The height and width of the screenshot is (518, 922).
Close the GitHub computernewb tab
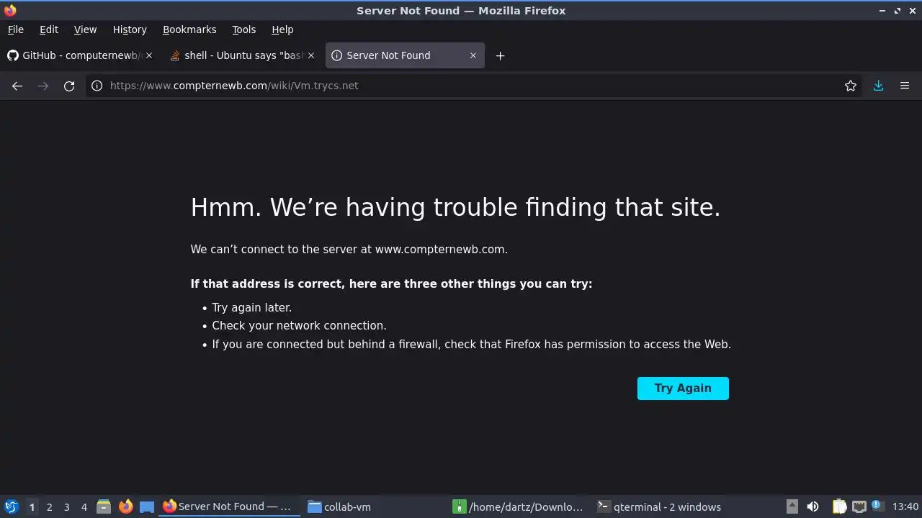pyautogui.click(x=149, y=55)
